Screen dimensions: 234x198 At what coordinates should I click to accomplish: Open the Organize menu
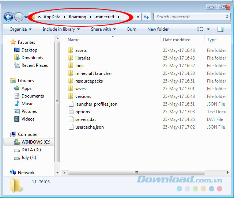pos(20,29)
